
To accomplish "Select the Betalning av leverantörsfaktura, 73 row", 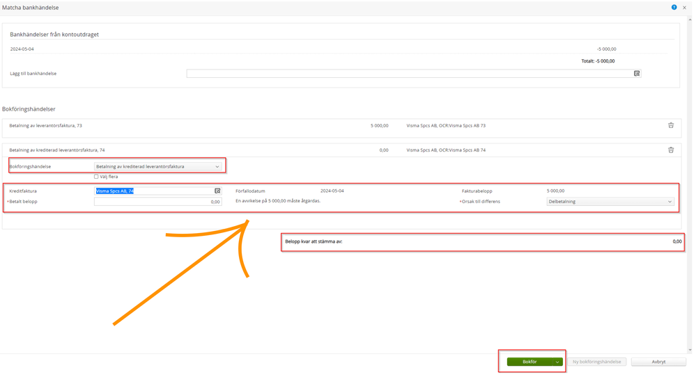I will pos(209,126).
